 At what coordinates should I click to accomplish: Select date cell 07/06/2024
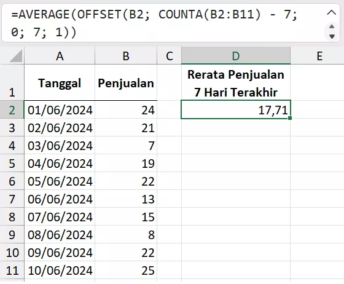pyautogui.click(x=60, y=216)
